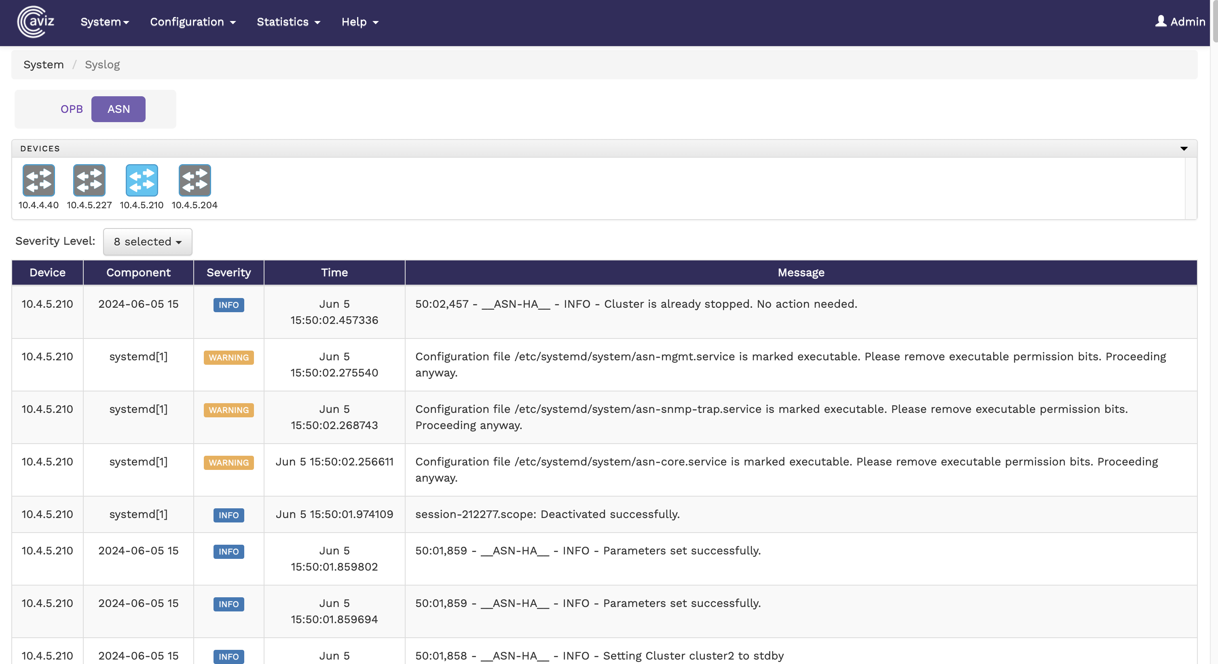Open the Configuration menu
This screenshot has height=664, width=1218.
point(192,22)
